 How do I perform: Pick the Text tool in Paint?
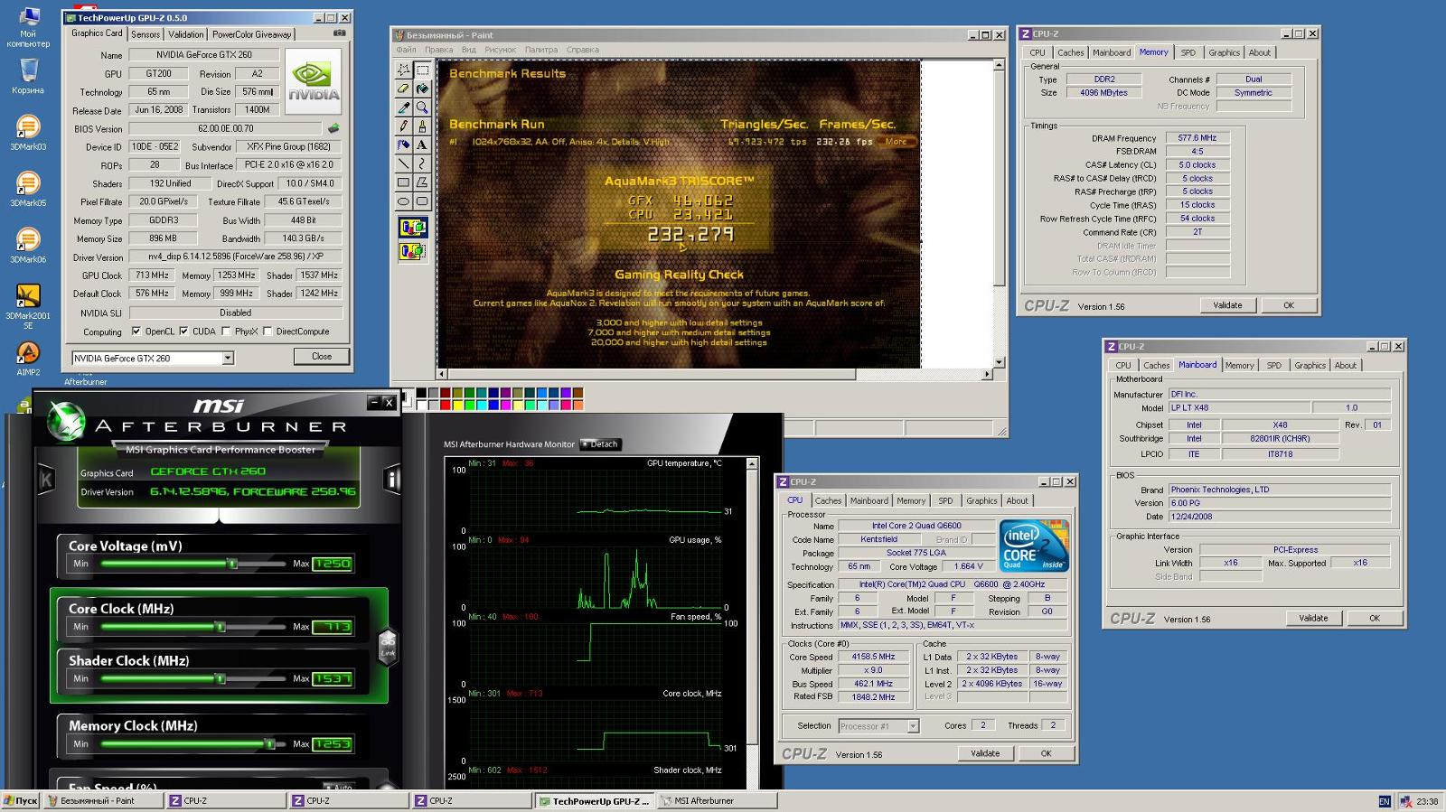tap(422, 145)
